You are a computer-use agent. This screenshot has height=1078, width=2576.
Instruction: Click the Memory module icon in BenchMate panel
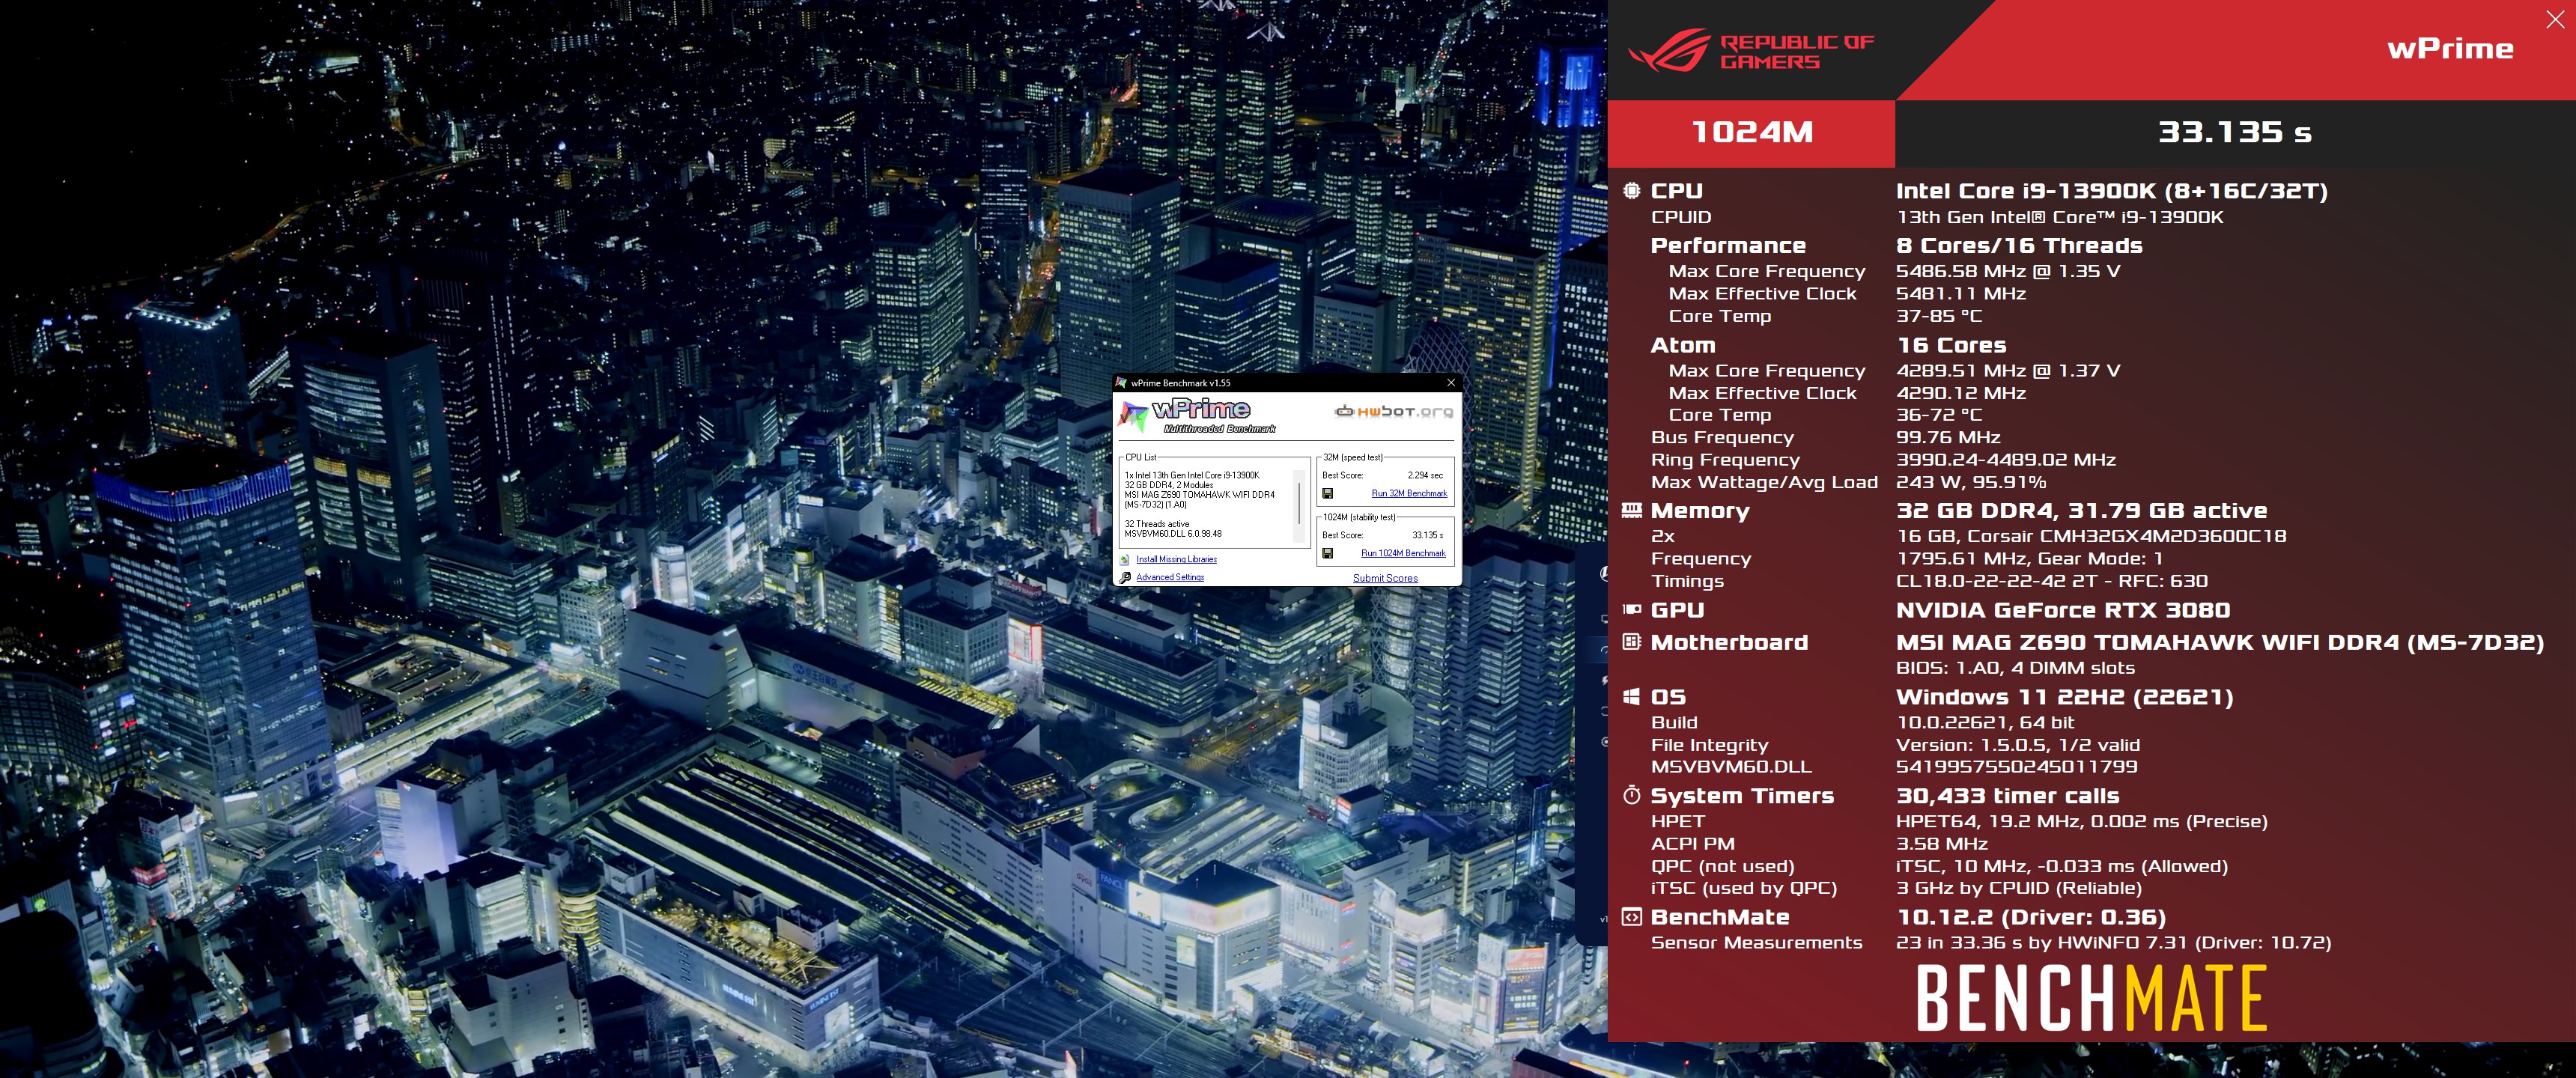pyautogui.click(x=1631, y=510)
